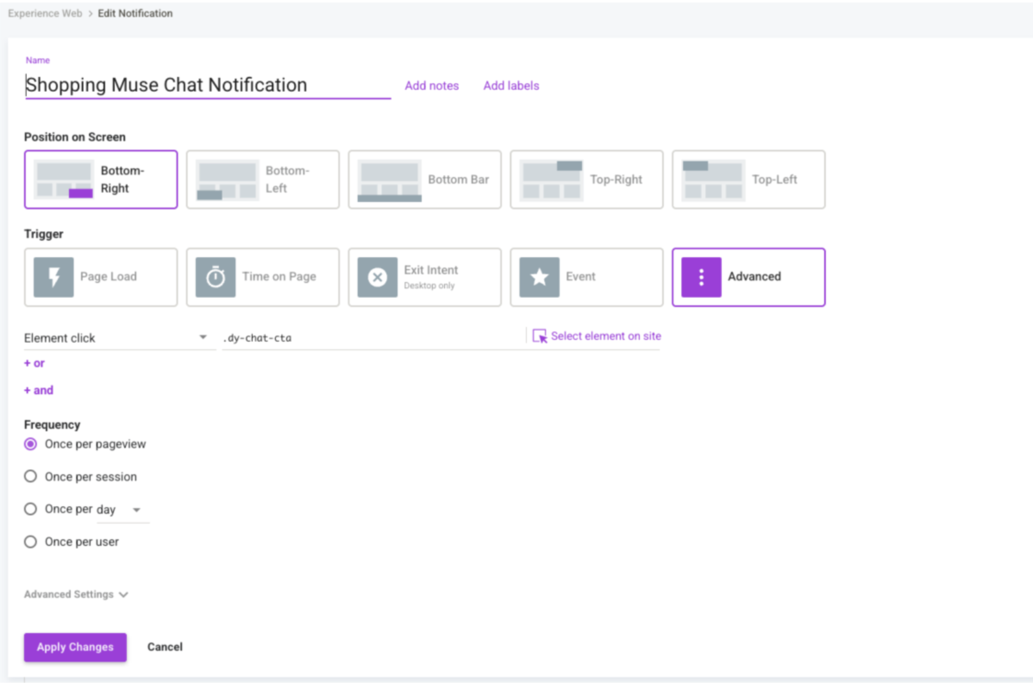Click the Page Load lightning bolt icon
This screenshot has height=684, width=1033.
[x=54, y=277]
